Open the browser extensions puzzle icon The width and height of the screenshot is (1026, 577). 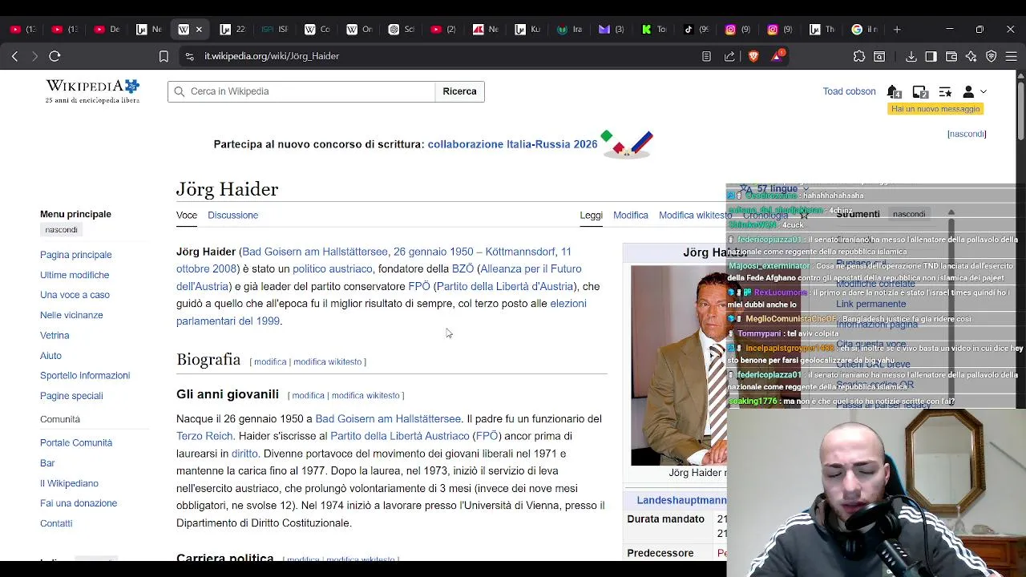pyautogui.click(x=859, y=56)
